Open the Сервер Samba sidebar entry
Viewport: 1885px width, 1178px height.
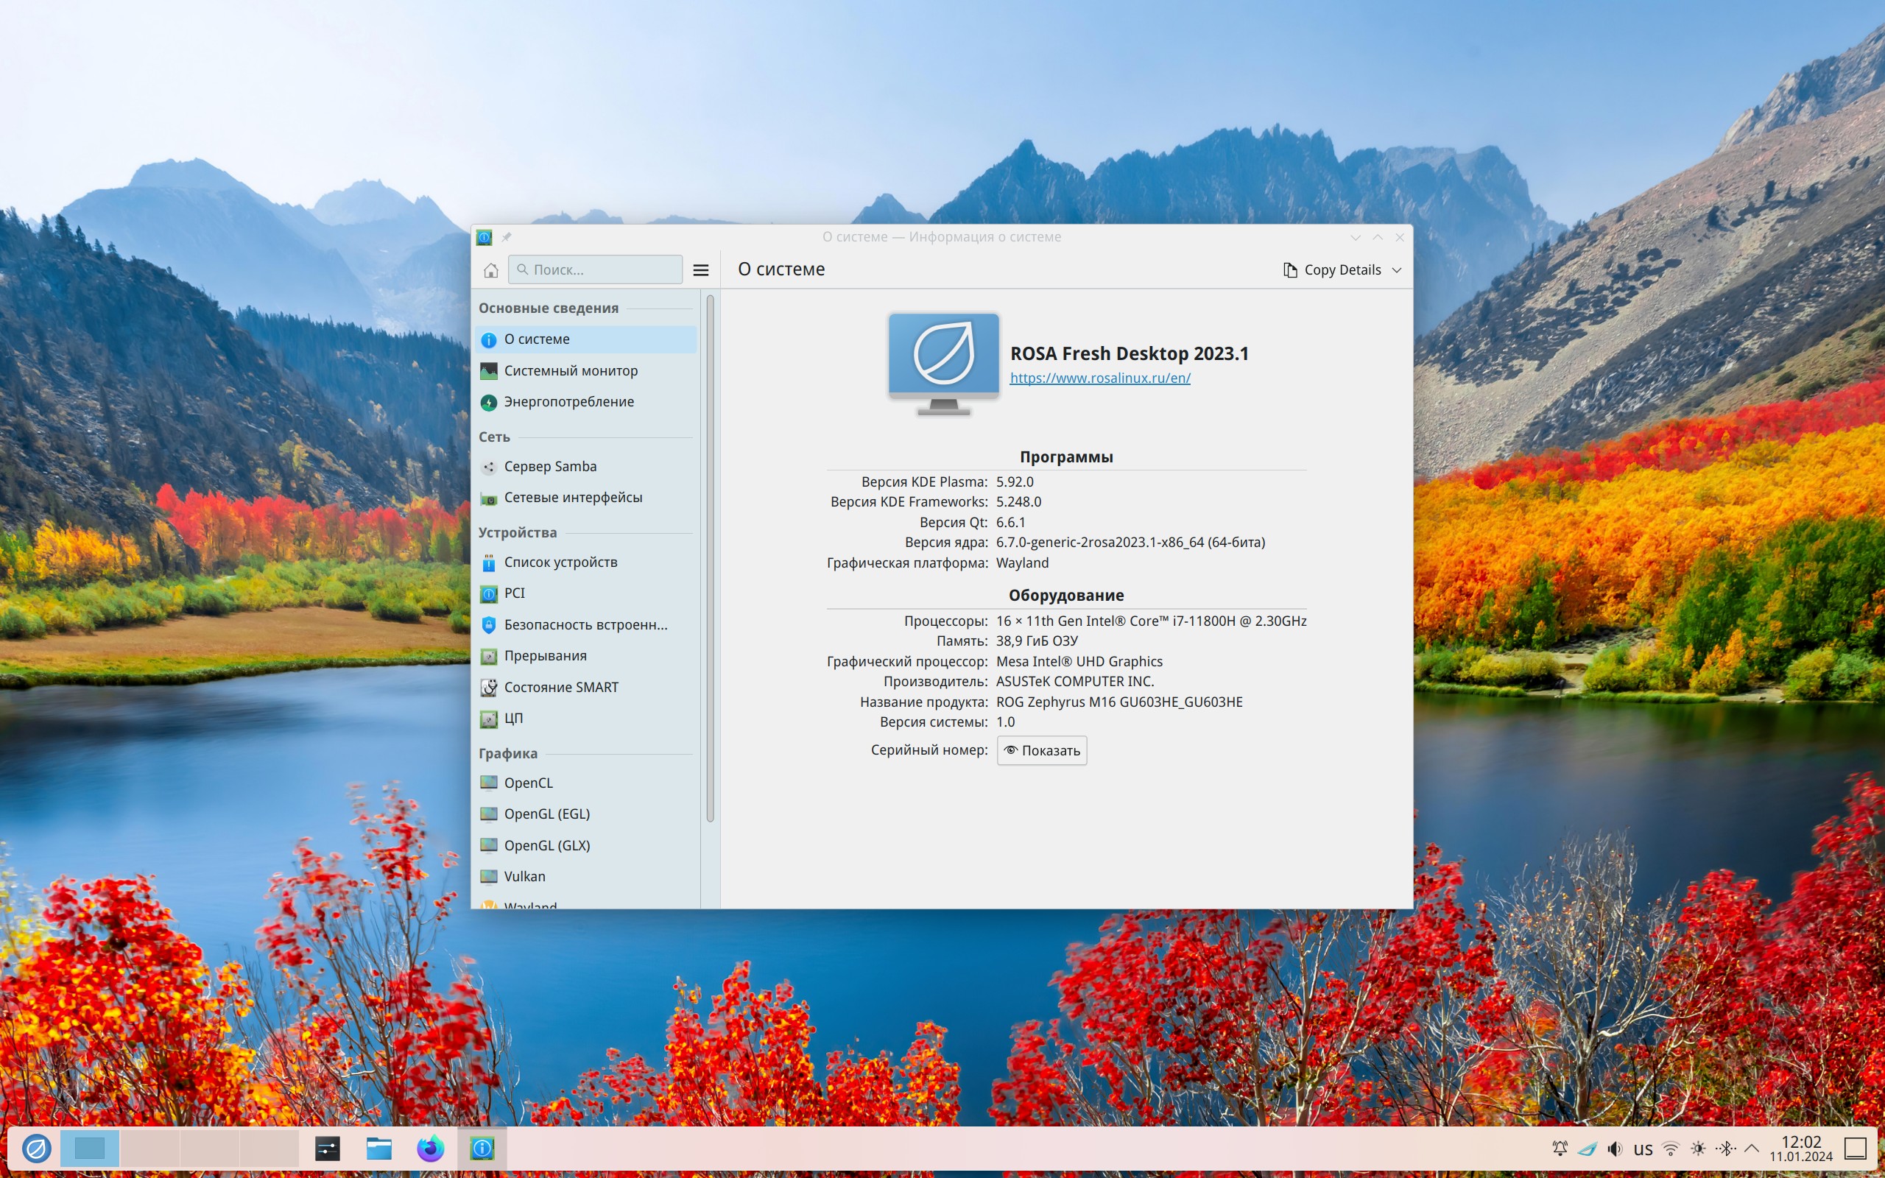[550, 466]
